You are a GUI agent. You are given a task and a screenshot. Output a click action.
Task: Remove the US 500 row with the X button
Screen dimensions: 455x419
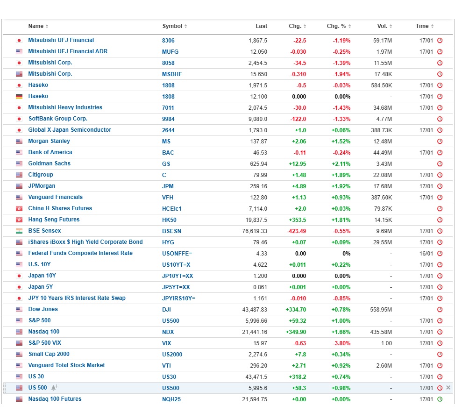point(448,388)
